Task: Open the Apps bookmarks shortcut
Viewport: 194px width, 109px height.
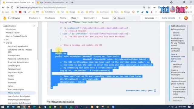Action: point(6,12)
